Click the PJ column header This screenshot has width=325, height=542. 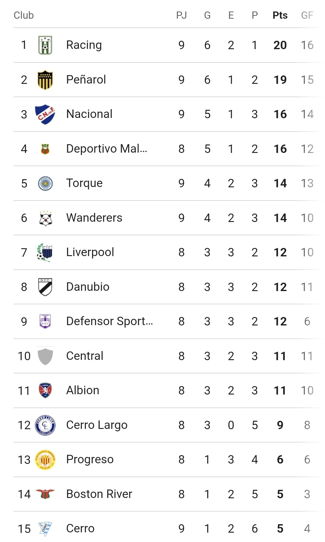181,15
